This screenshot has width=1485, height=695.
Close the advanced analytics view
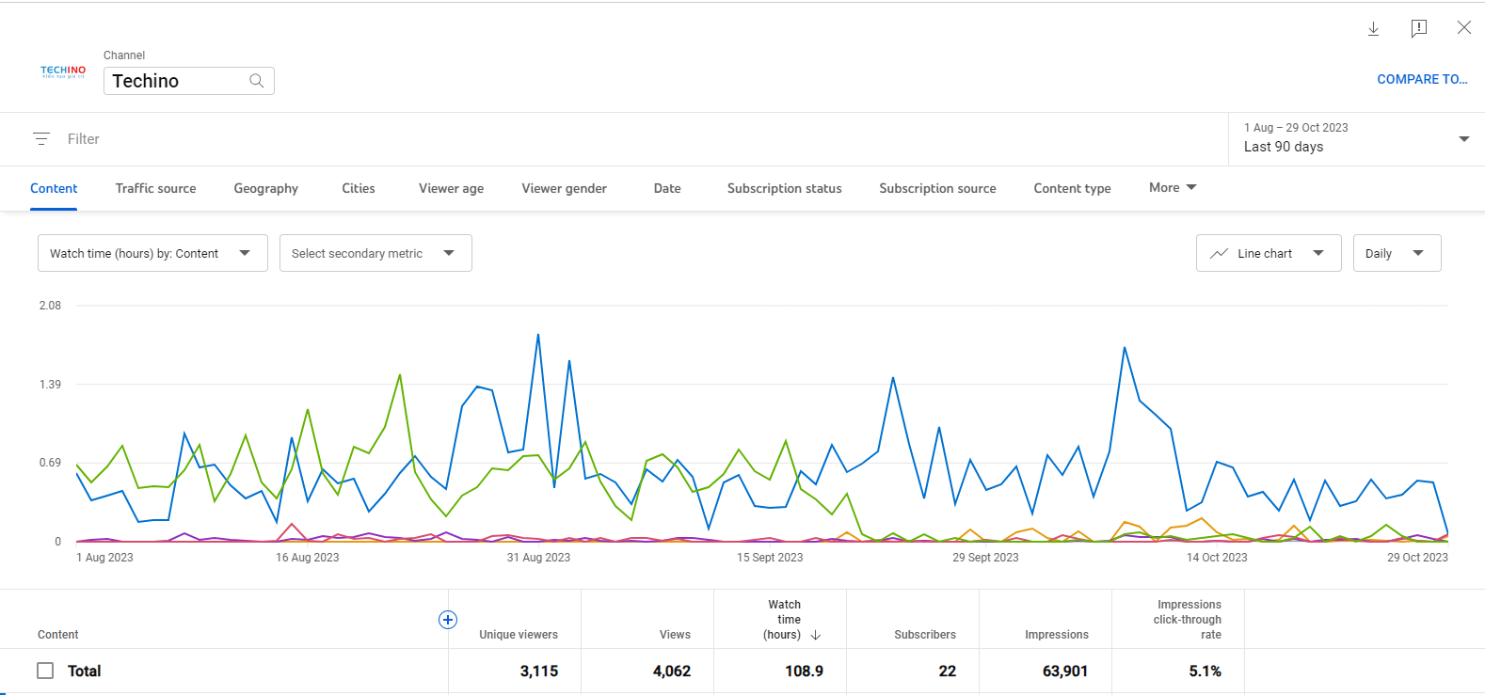pos(1464,27)
